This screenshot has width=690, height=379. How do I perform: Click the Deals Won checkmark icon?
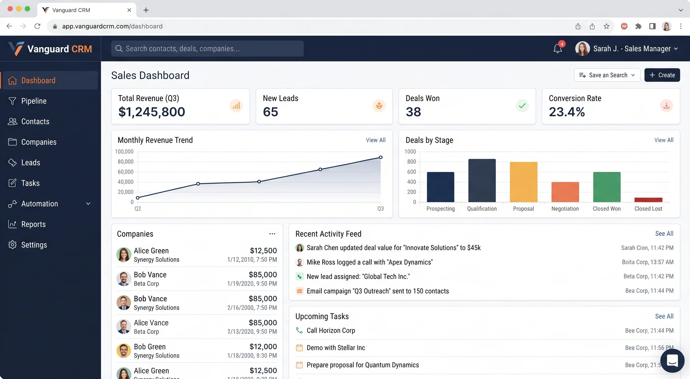pyautogui.click(x=522, y=106)
